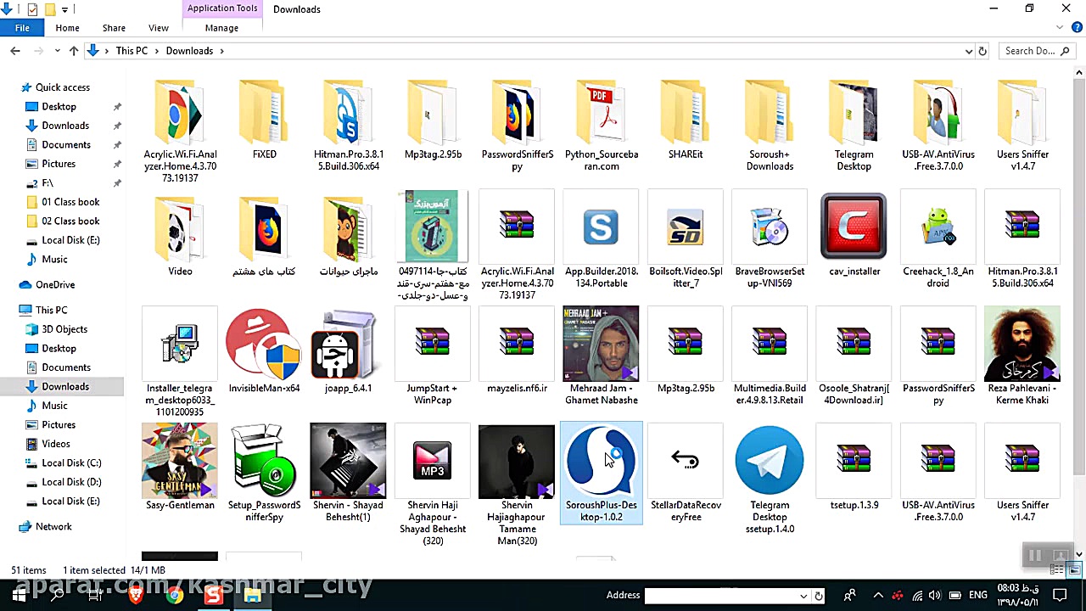Select the Sasy-Gentleman album thumbnail

[x=180, y=461]
